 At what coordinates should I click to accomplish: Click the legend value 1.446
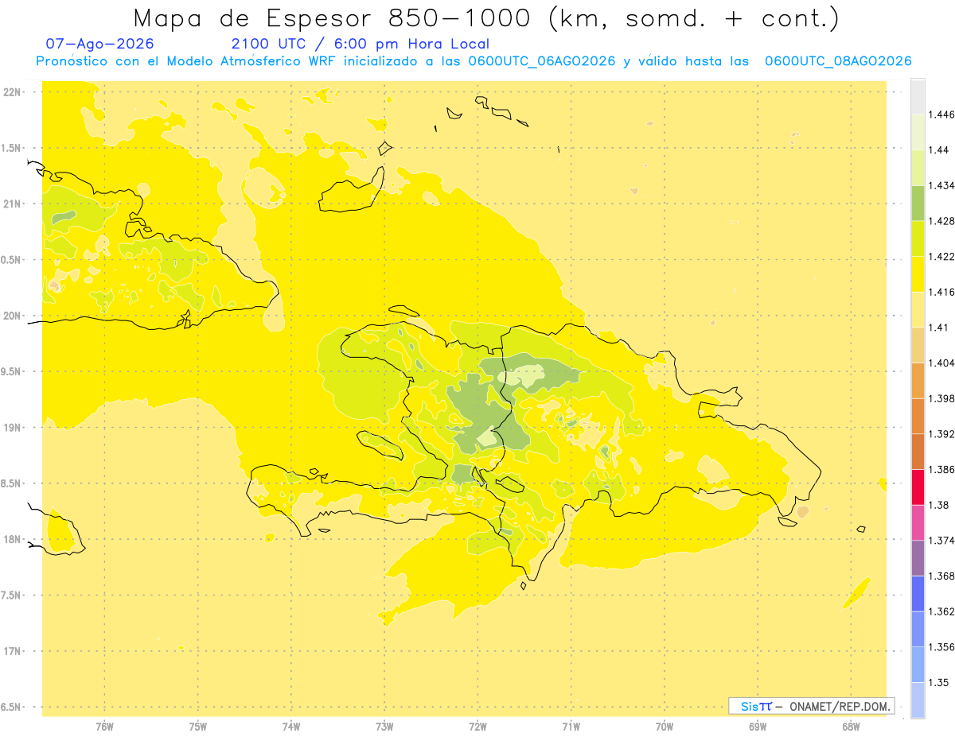[942, 114]
